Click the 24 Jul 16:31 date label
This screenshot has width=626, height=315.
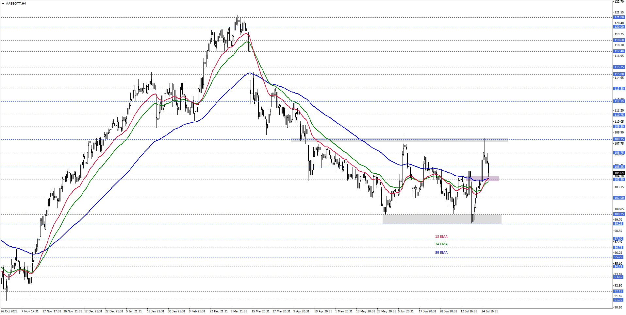pyautogui.click(x=490, y=311)
